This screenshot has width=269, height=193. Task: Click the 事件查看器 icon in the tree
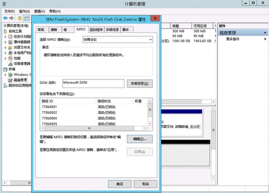coord(10,42)
